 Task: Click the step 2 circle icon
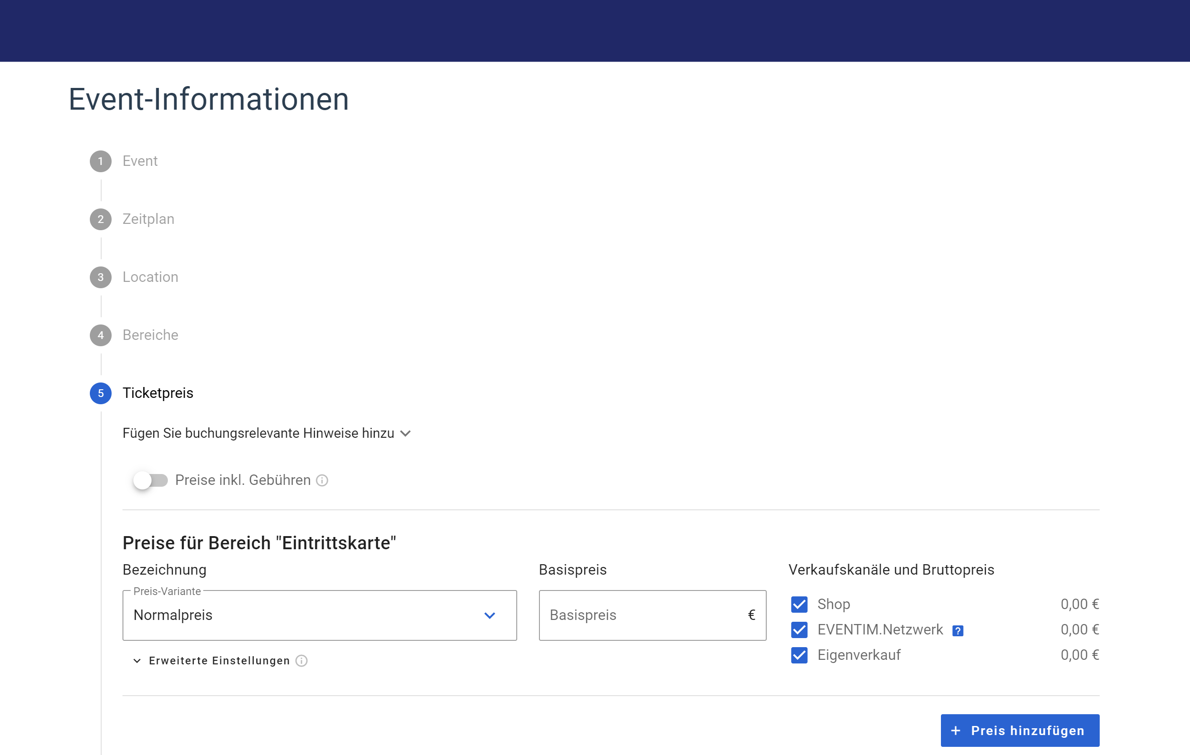100,219
